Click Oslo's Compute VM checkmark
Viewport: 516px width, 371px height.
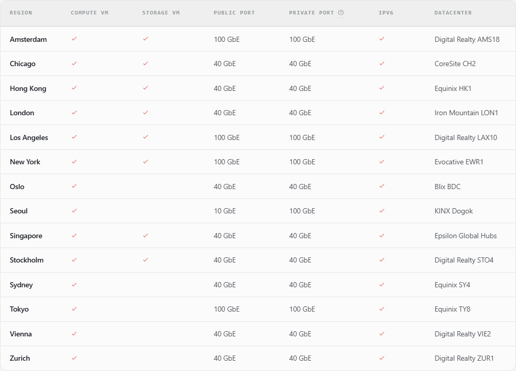(x=74, y=186)
